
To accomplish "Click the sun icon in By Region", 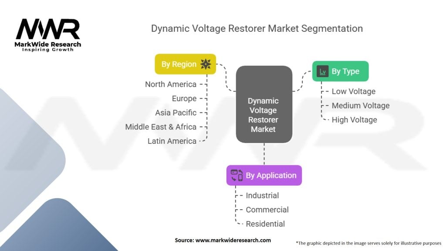I will tap(206, 64).
